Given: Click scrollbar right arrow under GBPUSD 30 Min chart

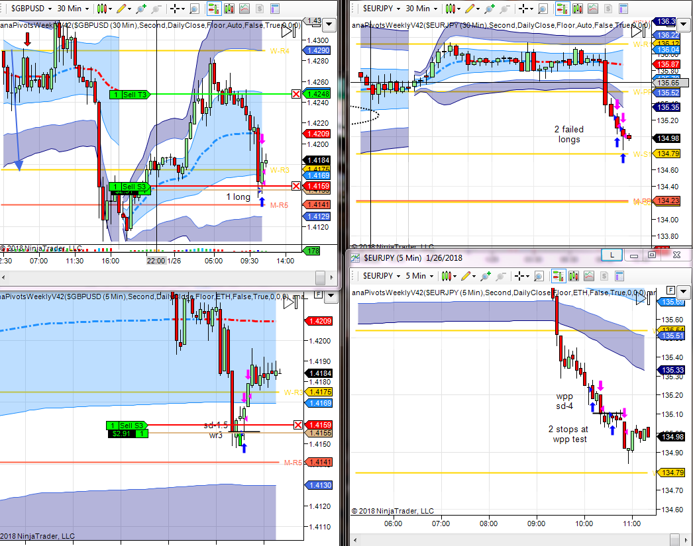Looking at the screenshot, I should click(x=332, y=278).
